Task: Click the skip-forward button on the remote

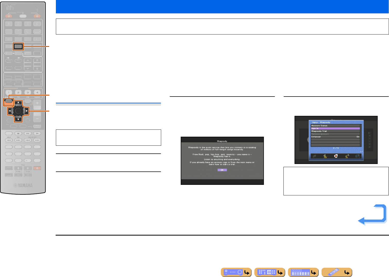Action: 37,140
